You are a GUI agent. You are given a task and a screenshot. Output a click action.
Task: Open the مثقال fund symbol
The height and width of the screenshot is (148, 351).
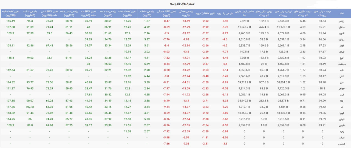click(x=341, y=27)
